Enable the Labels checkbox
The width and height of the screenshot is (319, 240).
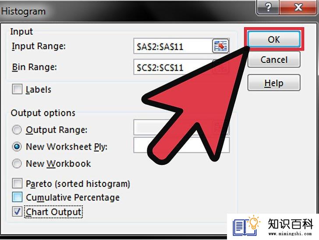17,90
